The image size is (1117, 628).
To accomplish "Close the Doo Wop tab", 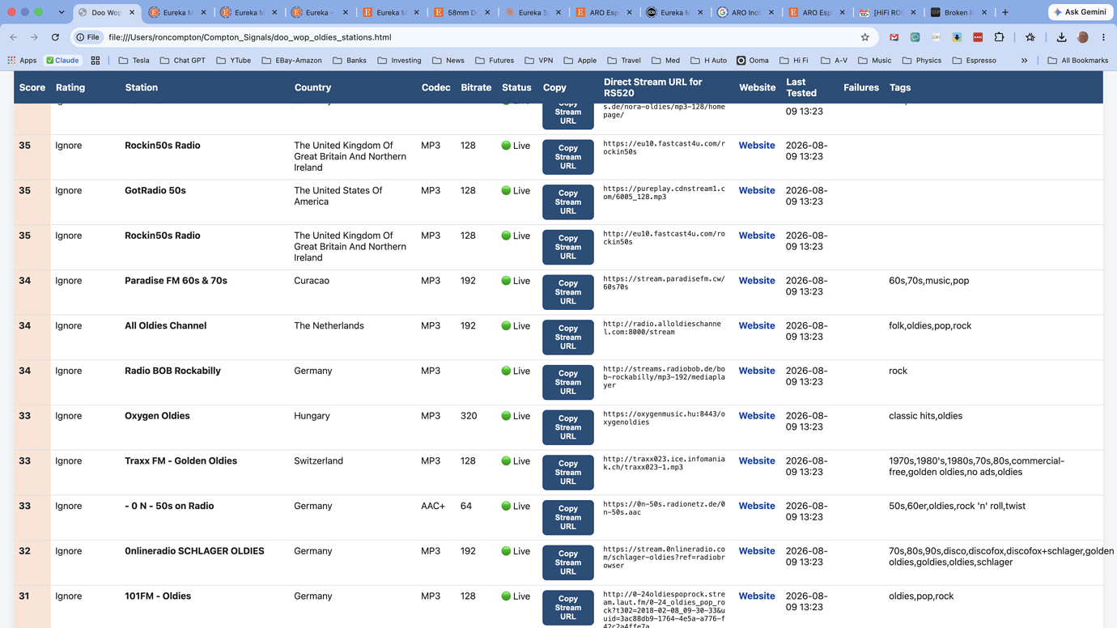I will (x=132, y=12).
